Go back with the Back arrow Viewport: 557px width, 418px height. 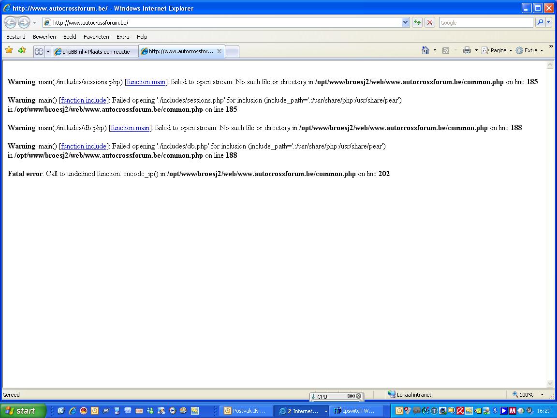tap(10, 22)
